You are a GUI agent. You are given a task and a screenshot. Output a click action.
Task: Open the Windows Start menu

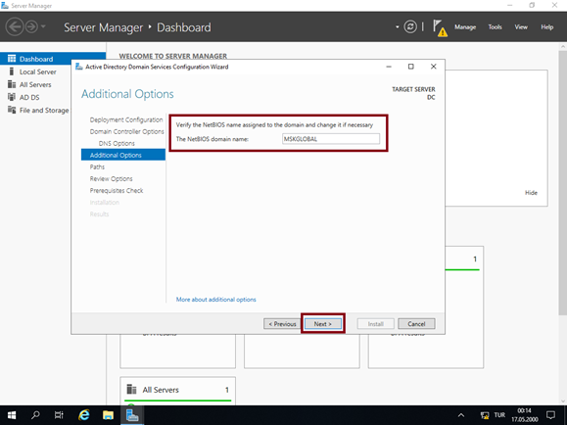pos(12,415)
